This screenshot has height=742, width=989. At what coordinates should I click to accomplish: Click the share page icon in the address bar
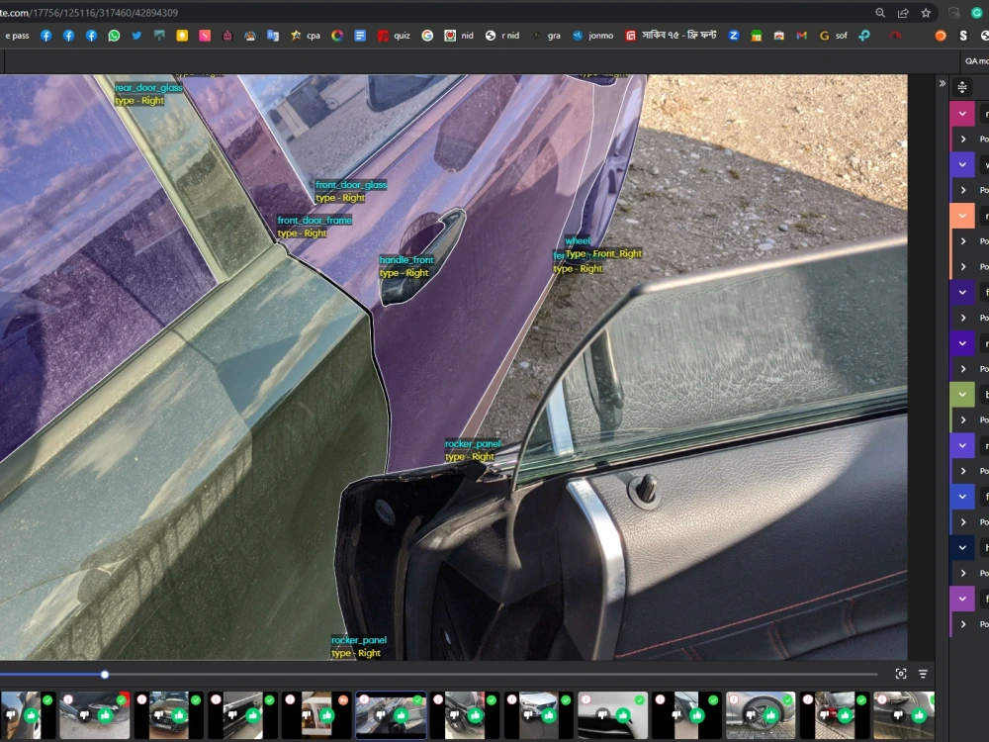pos(903,13)
